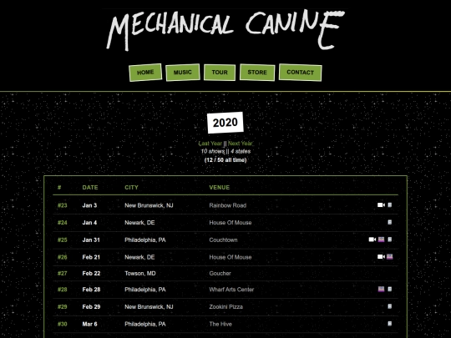Viewport: 451px width, 338px height.
Task: Play the video for the Jan 31 Couchtown show
Action: pos(372,240)
